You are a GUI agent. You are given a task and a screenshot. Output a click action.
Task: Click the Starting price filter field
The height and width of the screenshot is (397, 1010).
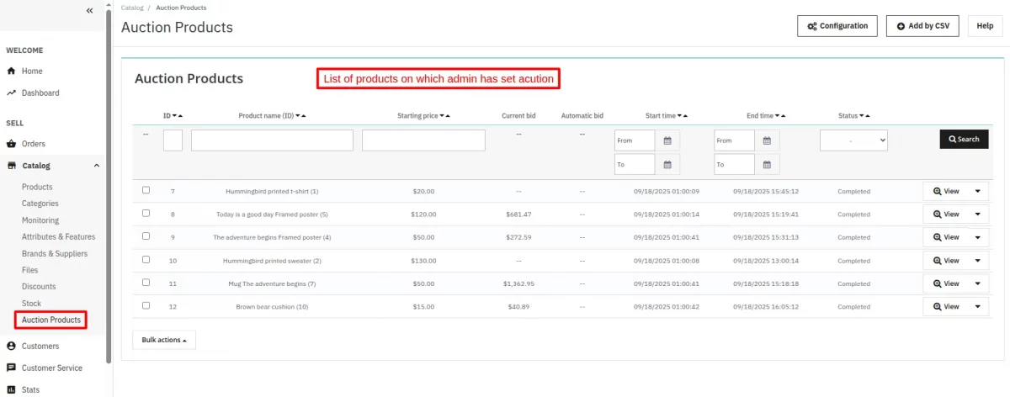[x=423, y=140]
